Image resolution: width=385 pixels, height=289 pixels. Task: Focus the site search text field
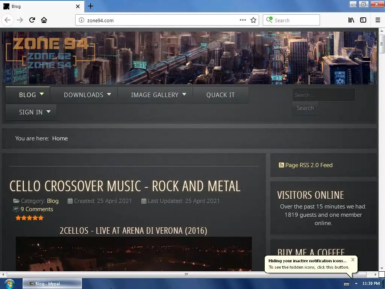point(324,95)
